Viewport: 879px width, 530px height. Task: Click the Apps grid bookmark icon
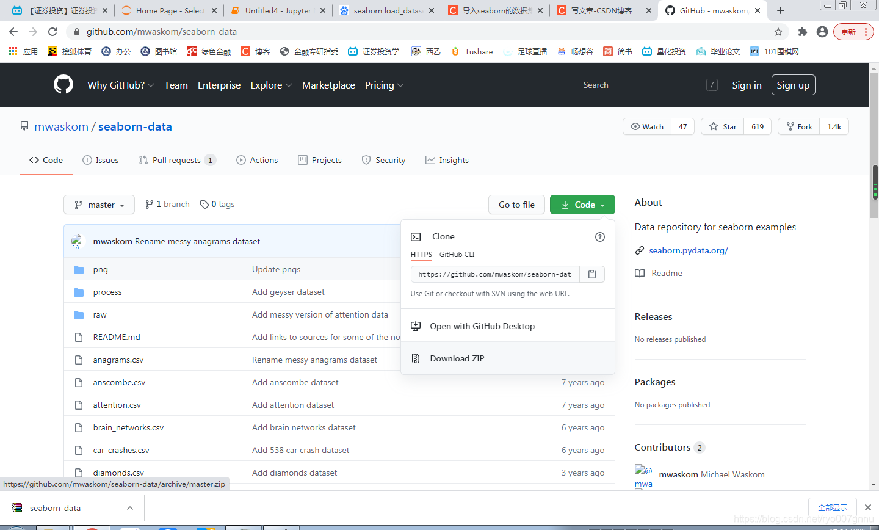pyautogui.click(x=13, y=51)
